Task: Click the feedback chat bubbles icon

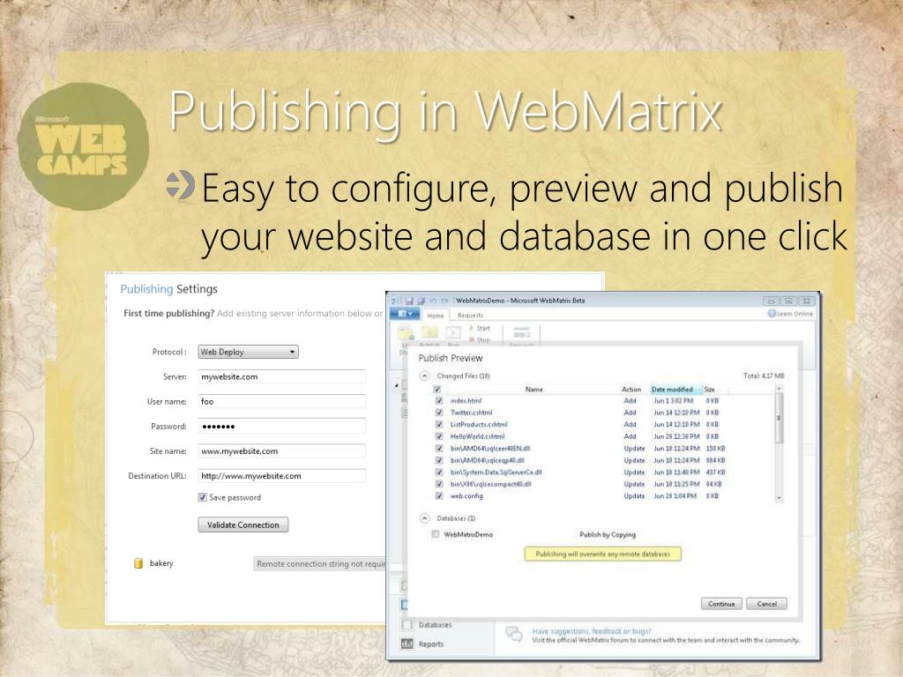Action: click(x=514, y=634)
